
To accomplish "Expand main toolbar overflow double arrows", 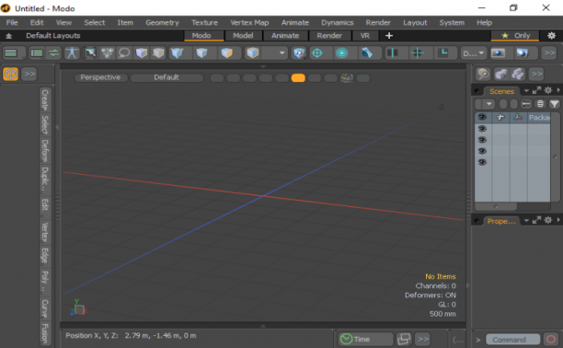I will tap(549, 53).
